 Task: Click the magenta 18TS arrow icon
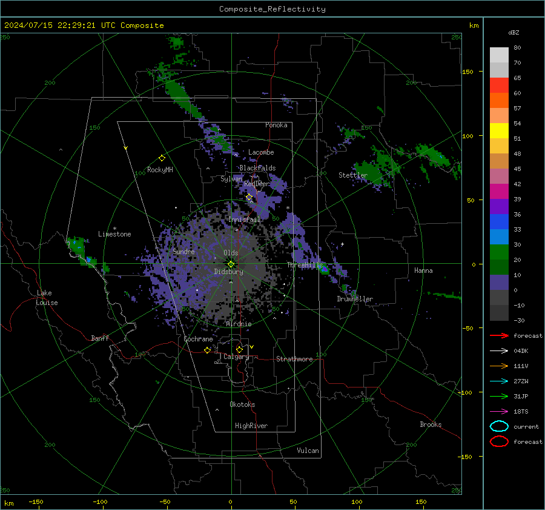tap(499, 412)
